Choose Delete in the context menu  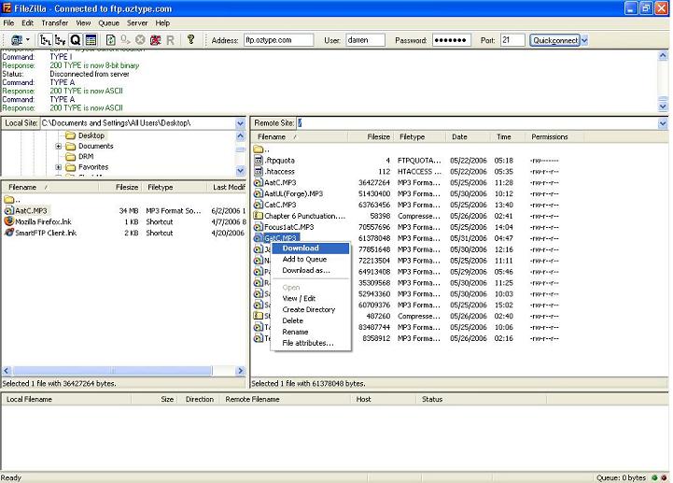(x=311, y=320)
